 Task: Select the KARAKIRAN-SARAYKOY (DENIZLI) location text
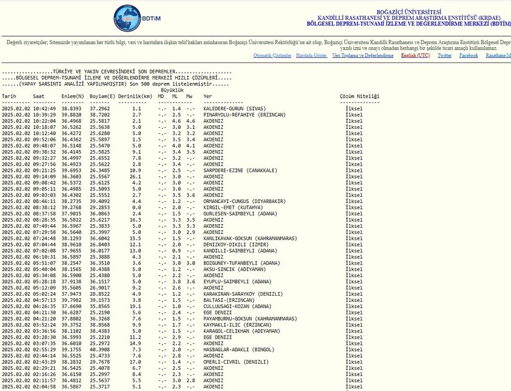(x=243, y=294)
